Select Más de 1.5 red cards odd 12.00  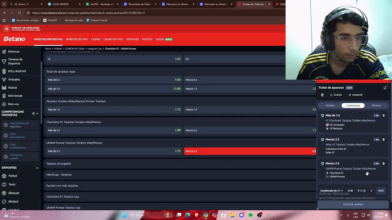pyautogui.click(x=114, y=89)
